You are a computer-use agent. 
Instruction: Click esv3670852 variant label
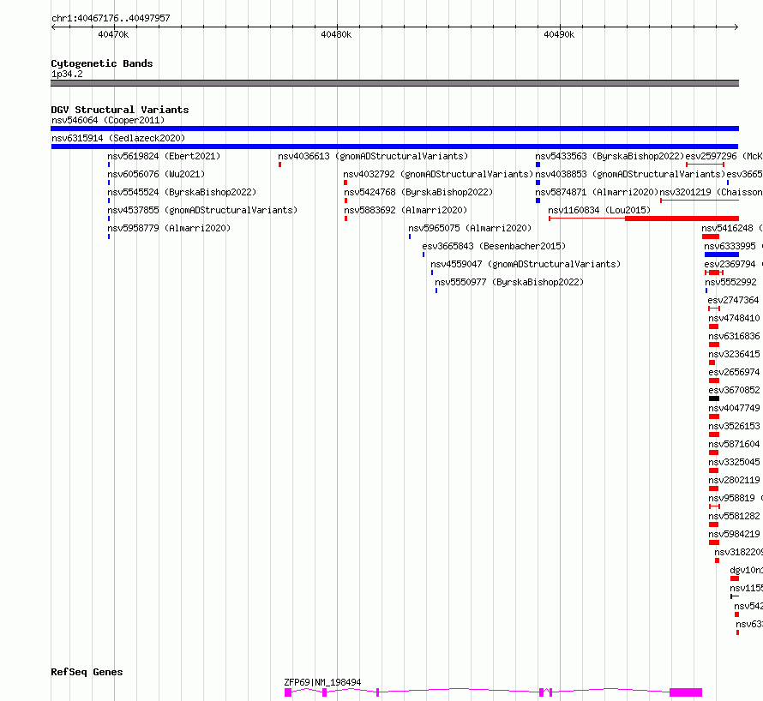735,390
